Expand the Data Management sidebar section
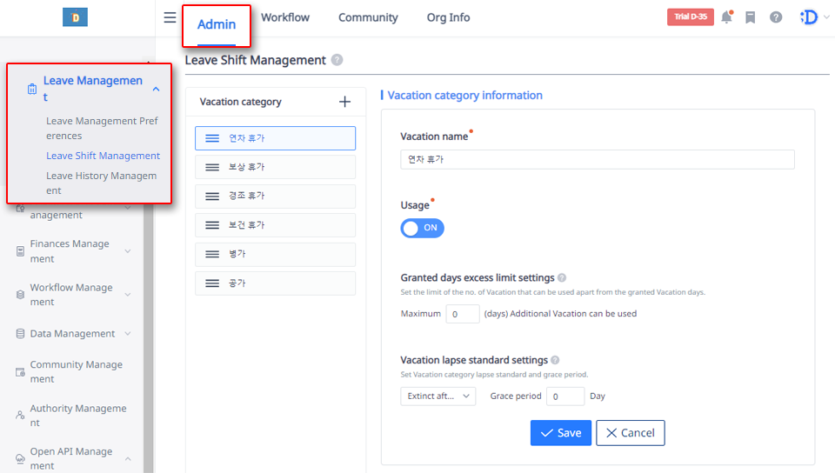 pyautogui.click(x=128, y=334)
